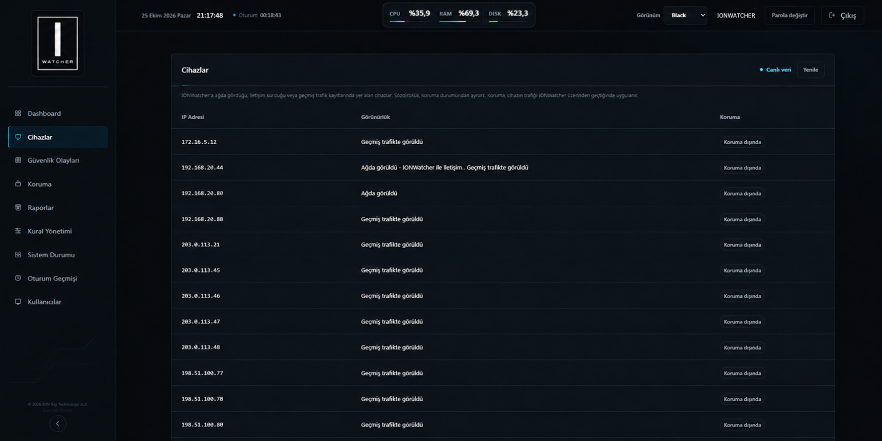Click the IONWatcher logo
The height and width of the screenshot is (441, 882).
pyautogui.click(x=58, y=43)
